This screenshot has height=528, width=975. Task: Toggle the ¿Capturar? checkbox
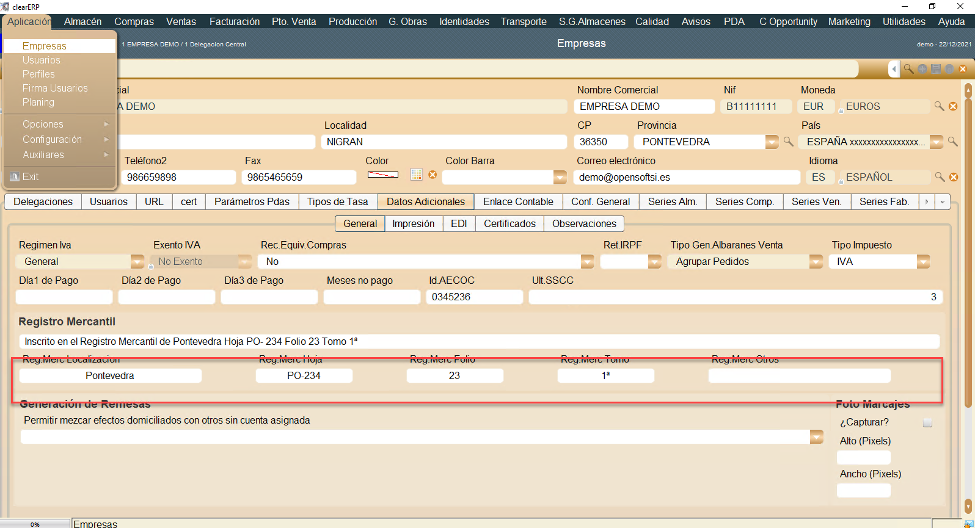(x=927, y=422)
